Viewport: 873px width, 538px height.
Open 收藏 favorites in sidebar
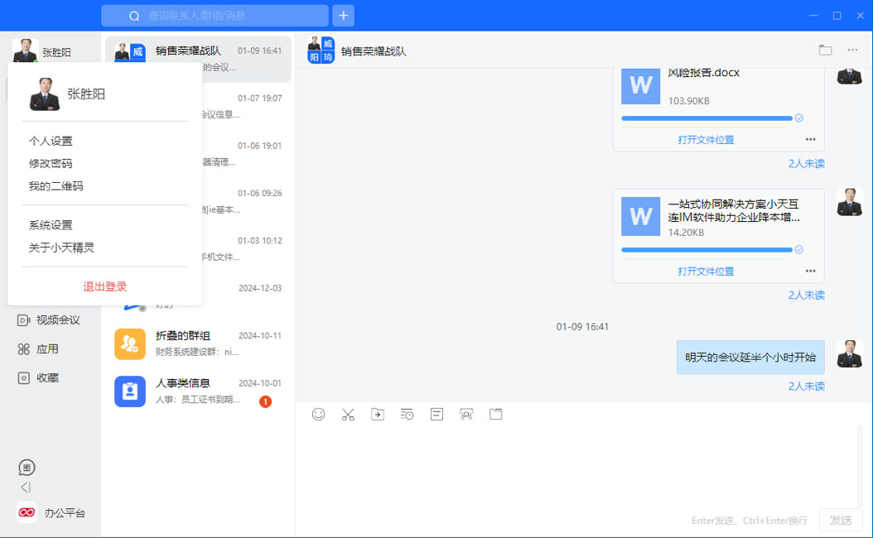24,378
